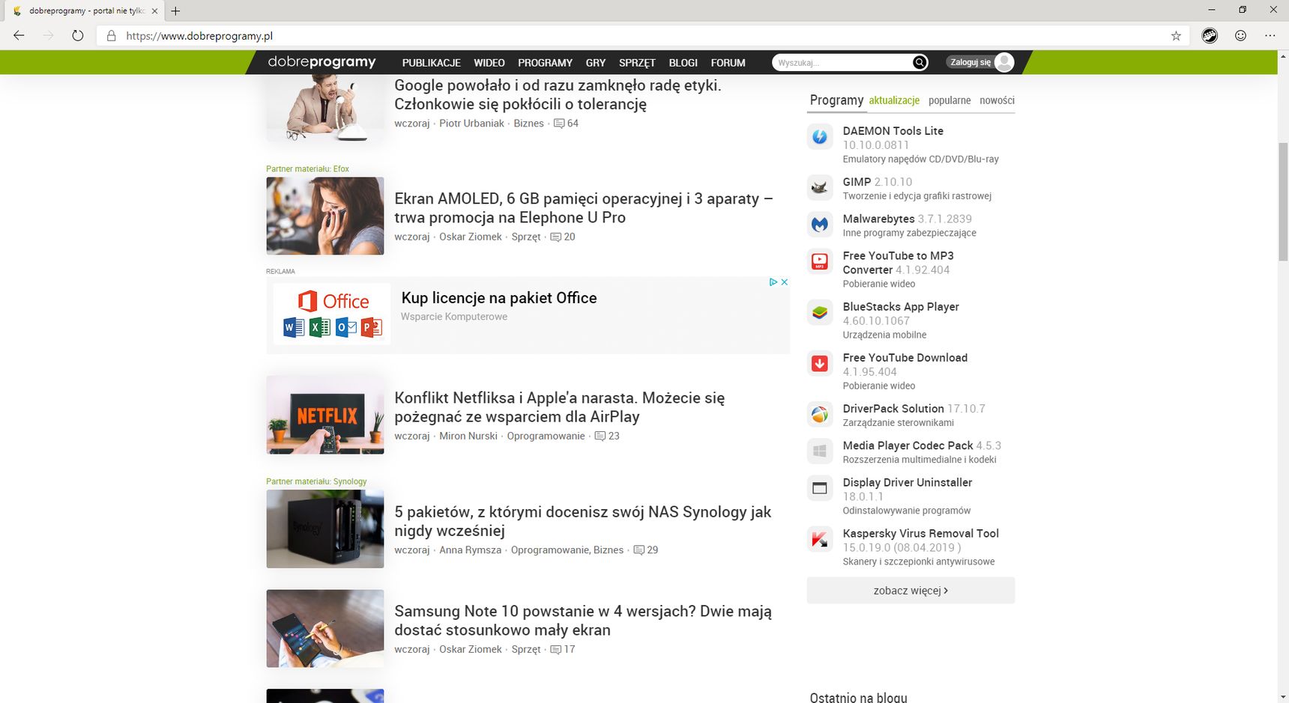
Task: Click the Display Driver Uninstaller icon
Action: (820, 488)
